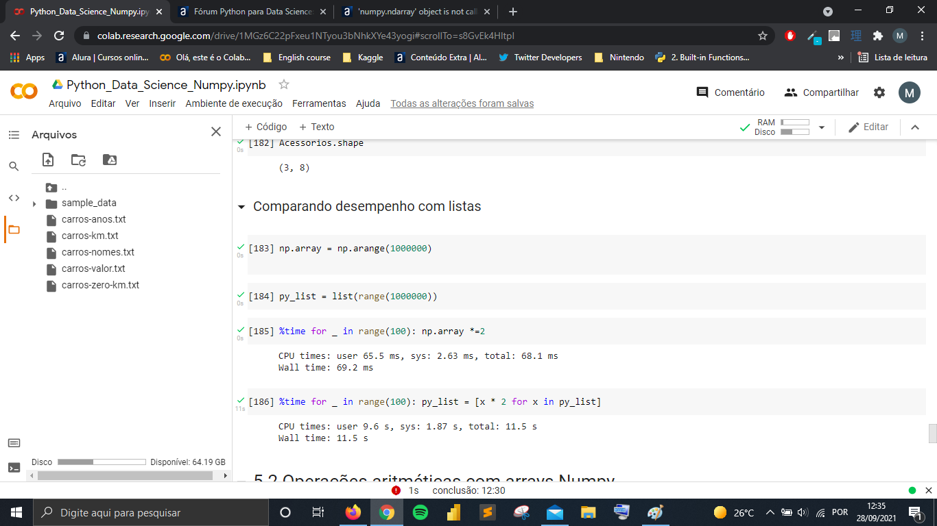This screenshot has width=937, height=526.
Task: Open the Arquivo menu
Action: click(x=64, y=103)
